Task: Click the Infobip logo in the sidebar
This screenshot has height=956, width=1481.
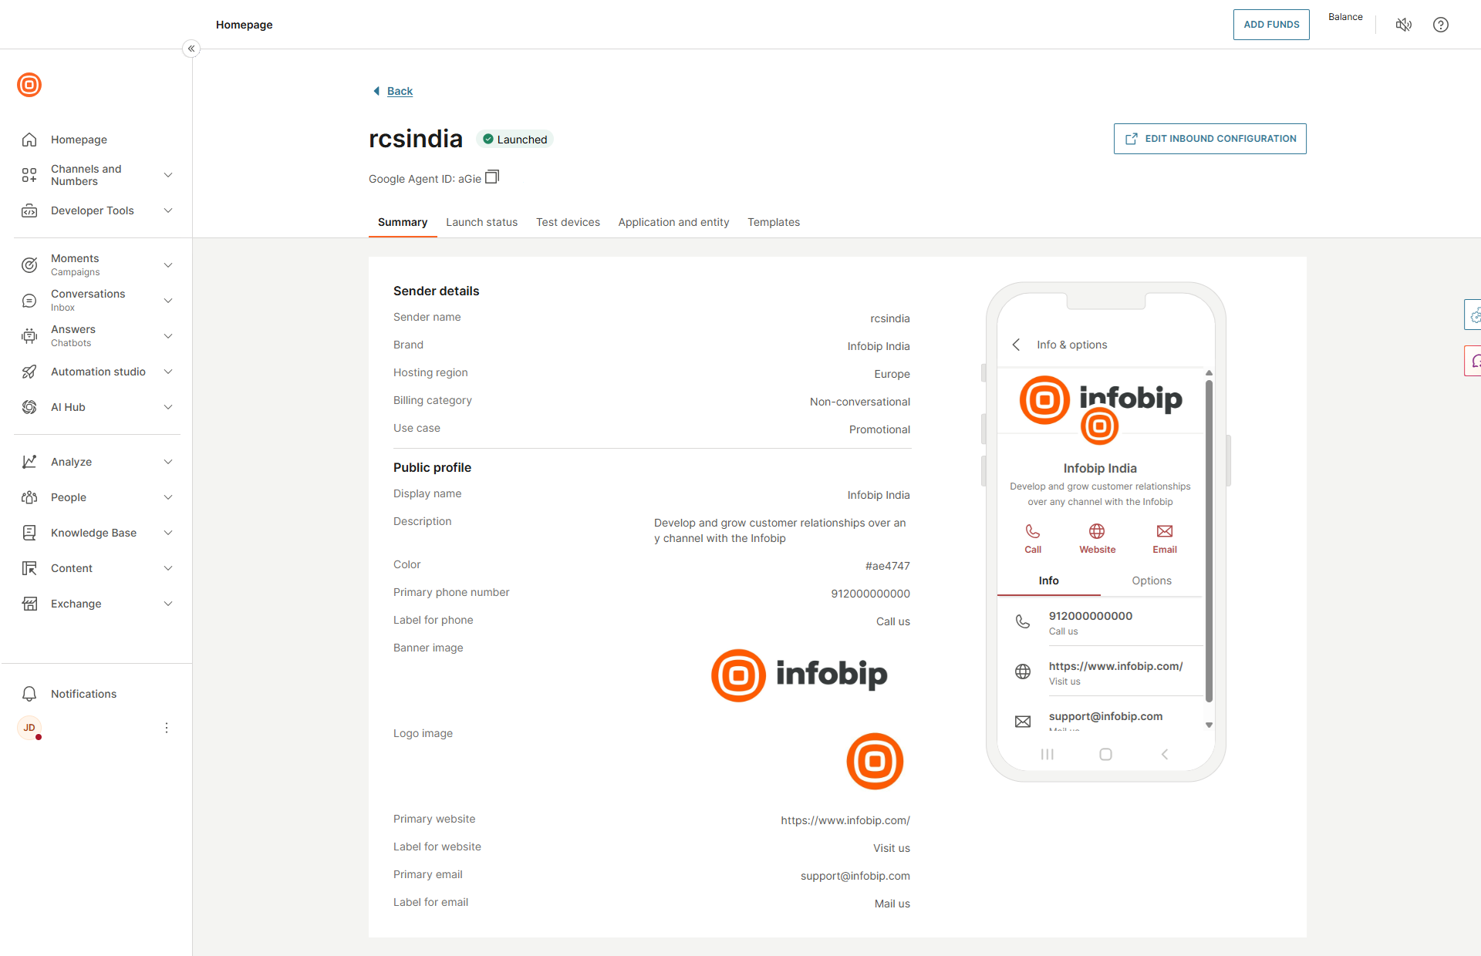Action: click(29, 85)
